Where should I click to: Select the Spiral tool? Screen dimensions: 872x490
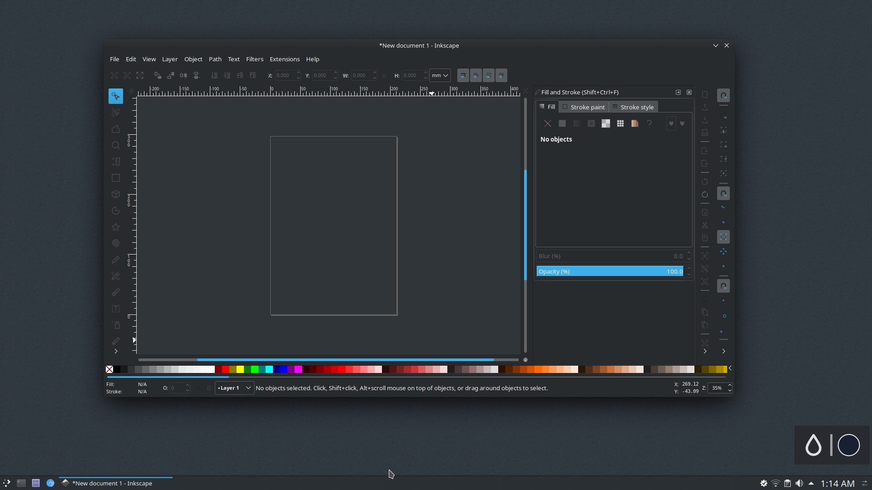pyautogui.click(x=115, y=243)
